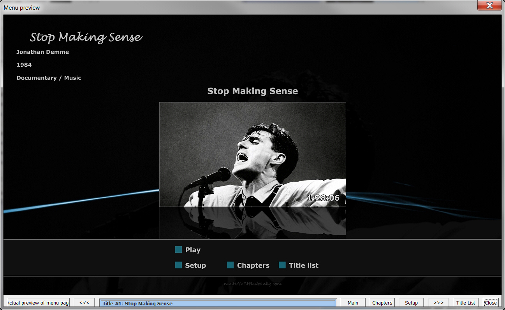Select the lowercase 'Title list' menu entry
The height and width of the screenshot is (310, 505).
coord(299,265)
